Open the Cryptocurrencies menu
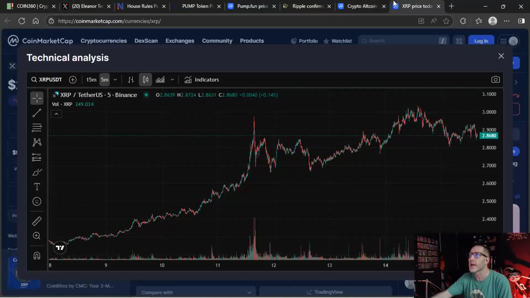 point(104,41)
